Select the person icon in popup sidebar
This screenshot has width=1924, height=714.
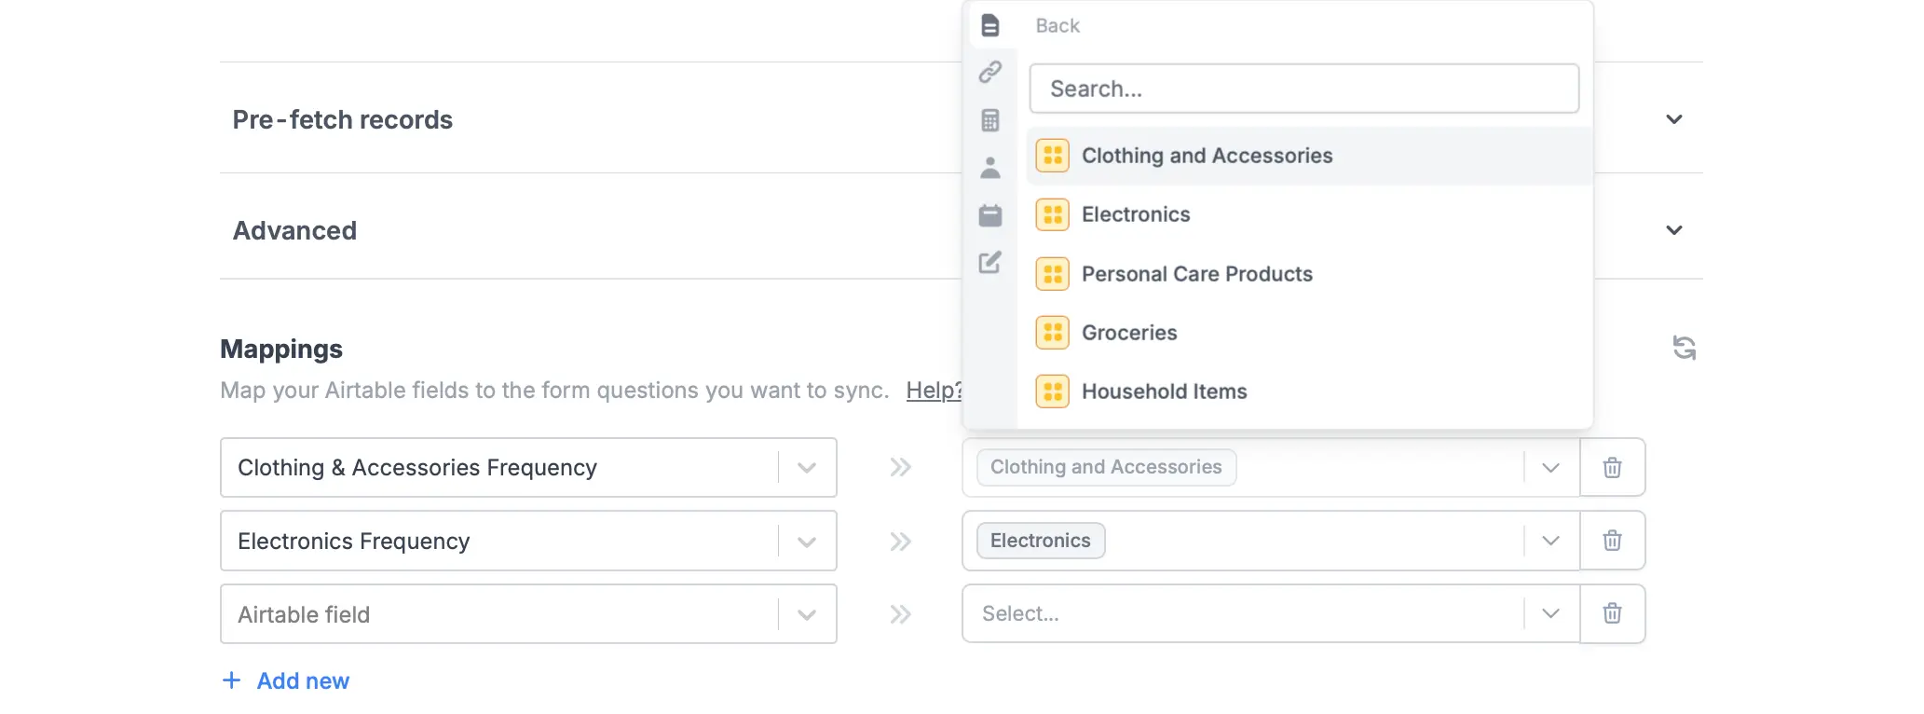point(990,168)
